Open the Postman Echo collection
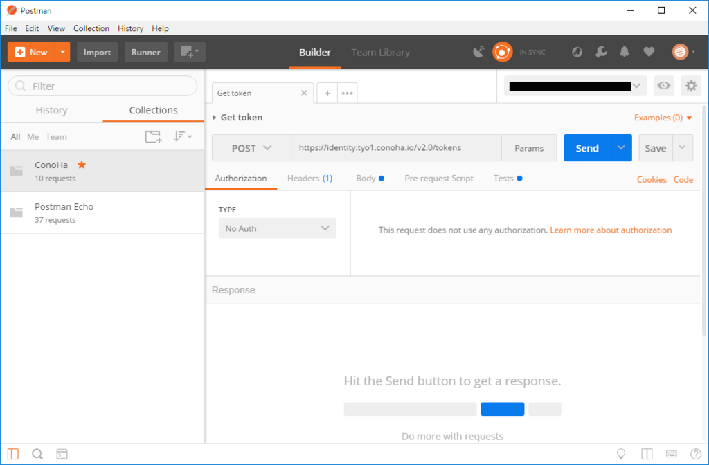This screenshot has width=709, height=465. [x=102, y=213]
